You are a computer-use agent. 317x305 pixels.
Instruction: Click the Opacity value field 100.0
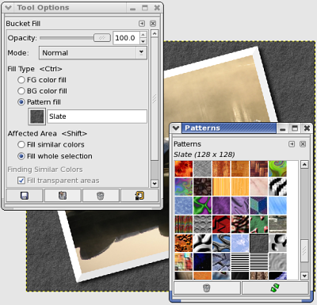coord(127,38)
